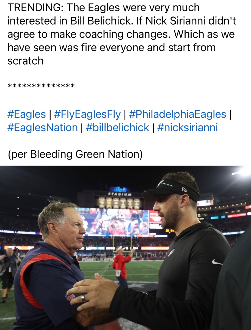This screenshot has height=330, width=251.
Task: Click the asterisk divider line
Action: click(x=41, y=86)
